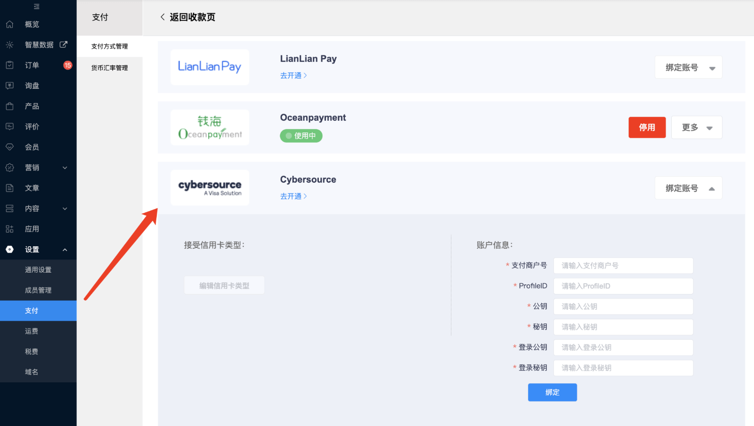This screenshot has height=426, width=754.
Task: Click the 支付商户号 input field
Action: [x=623, y=266]
